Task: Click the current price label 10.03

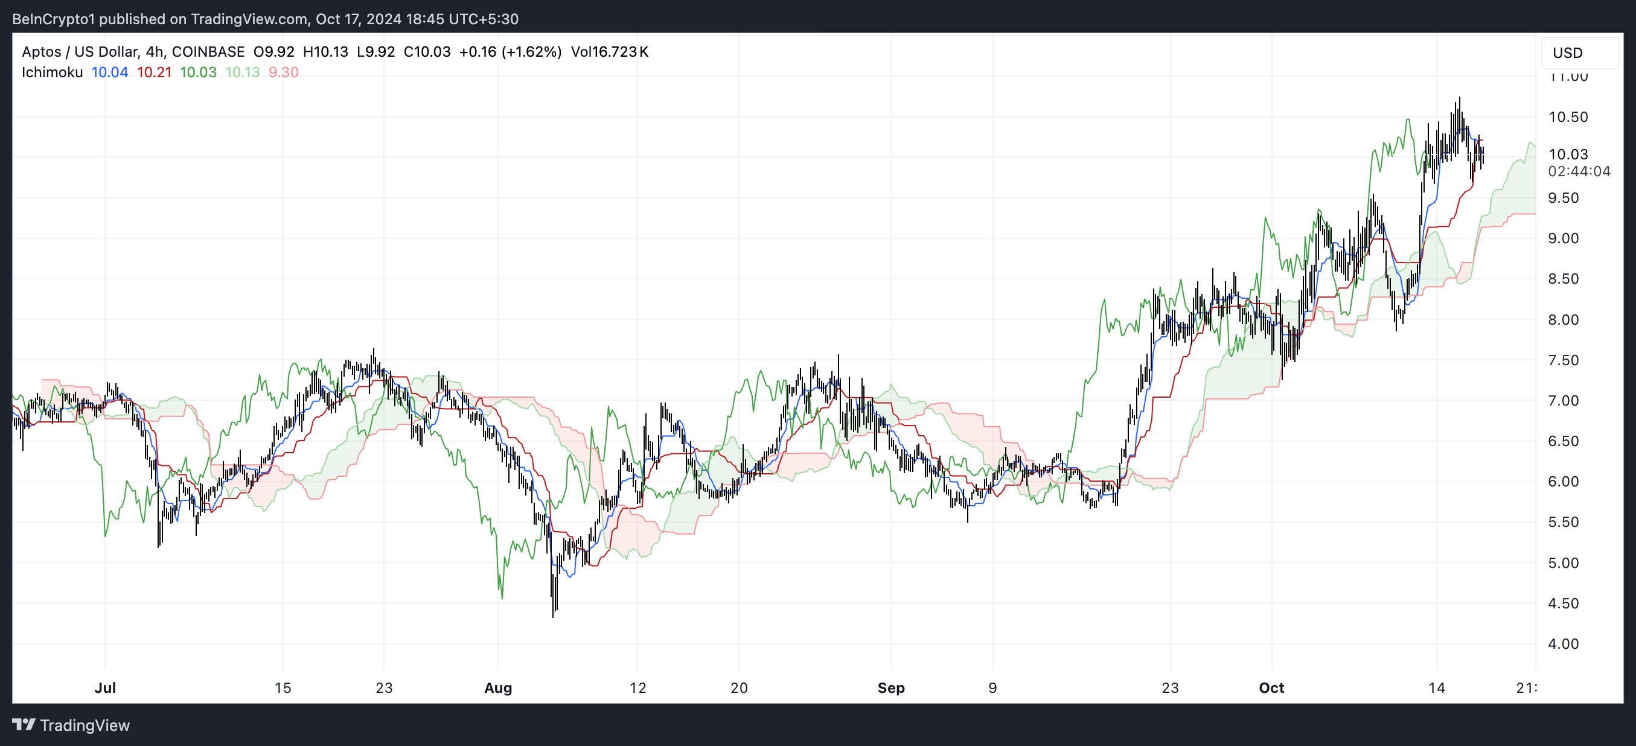Action: point(1567,155)
